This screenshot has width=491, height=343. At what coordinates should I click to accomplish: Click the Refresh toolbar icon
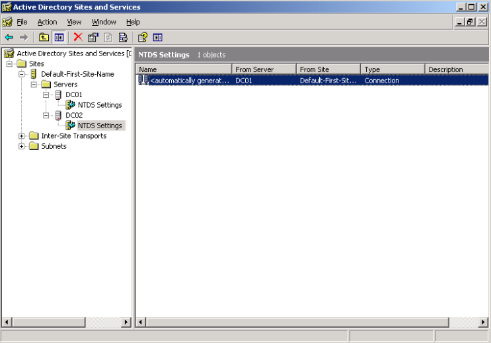point(108,38)
